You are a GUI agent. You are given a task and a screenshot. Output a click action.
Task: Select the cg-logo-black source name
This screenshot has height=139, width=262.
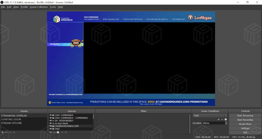(61, 123)
